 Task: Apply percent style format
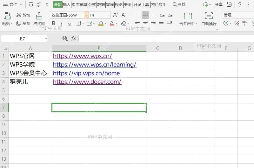pos(237,23)
